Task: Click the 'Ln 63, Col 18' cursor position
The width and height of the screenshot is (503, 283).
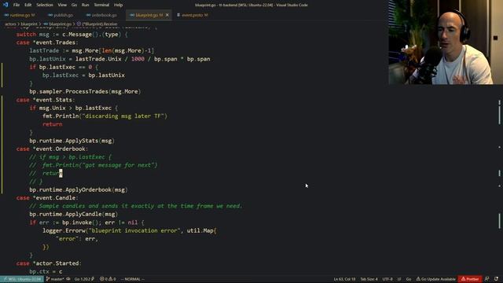Action: pos(344,279)
